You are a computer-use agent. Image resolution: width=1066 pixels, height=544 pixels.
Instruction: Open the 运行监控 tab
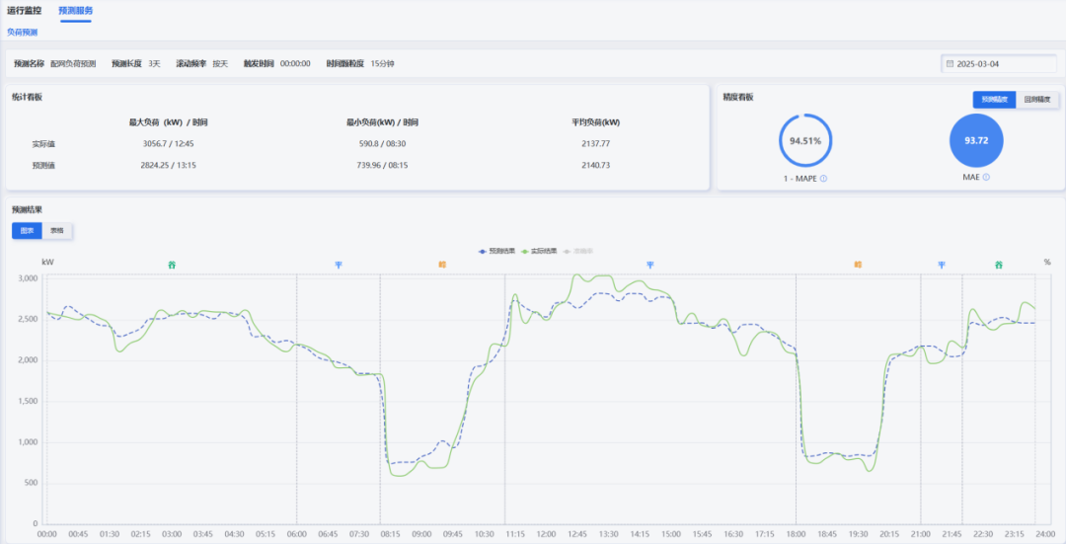point(25,10)
